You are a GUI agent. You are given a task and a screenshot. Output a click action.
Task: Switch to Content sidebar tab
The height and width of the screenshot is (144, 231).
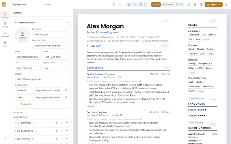click(5, 15)
